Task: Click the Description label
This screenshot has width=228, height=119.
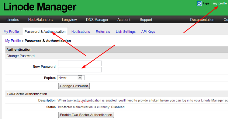Action: coord(47,101)
